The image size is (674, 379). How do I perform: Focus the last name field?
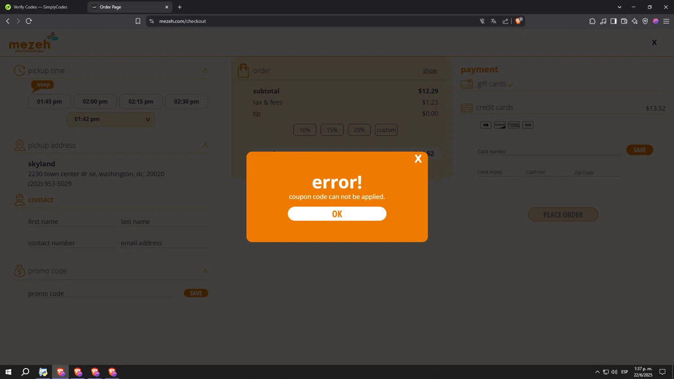tap(164, 221)
